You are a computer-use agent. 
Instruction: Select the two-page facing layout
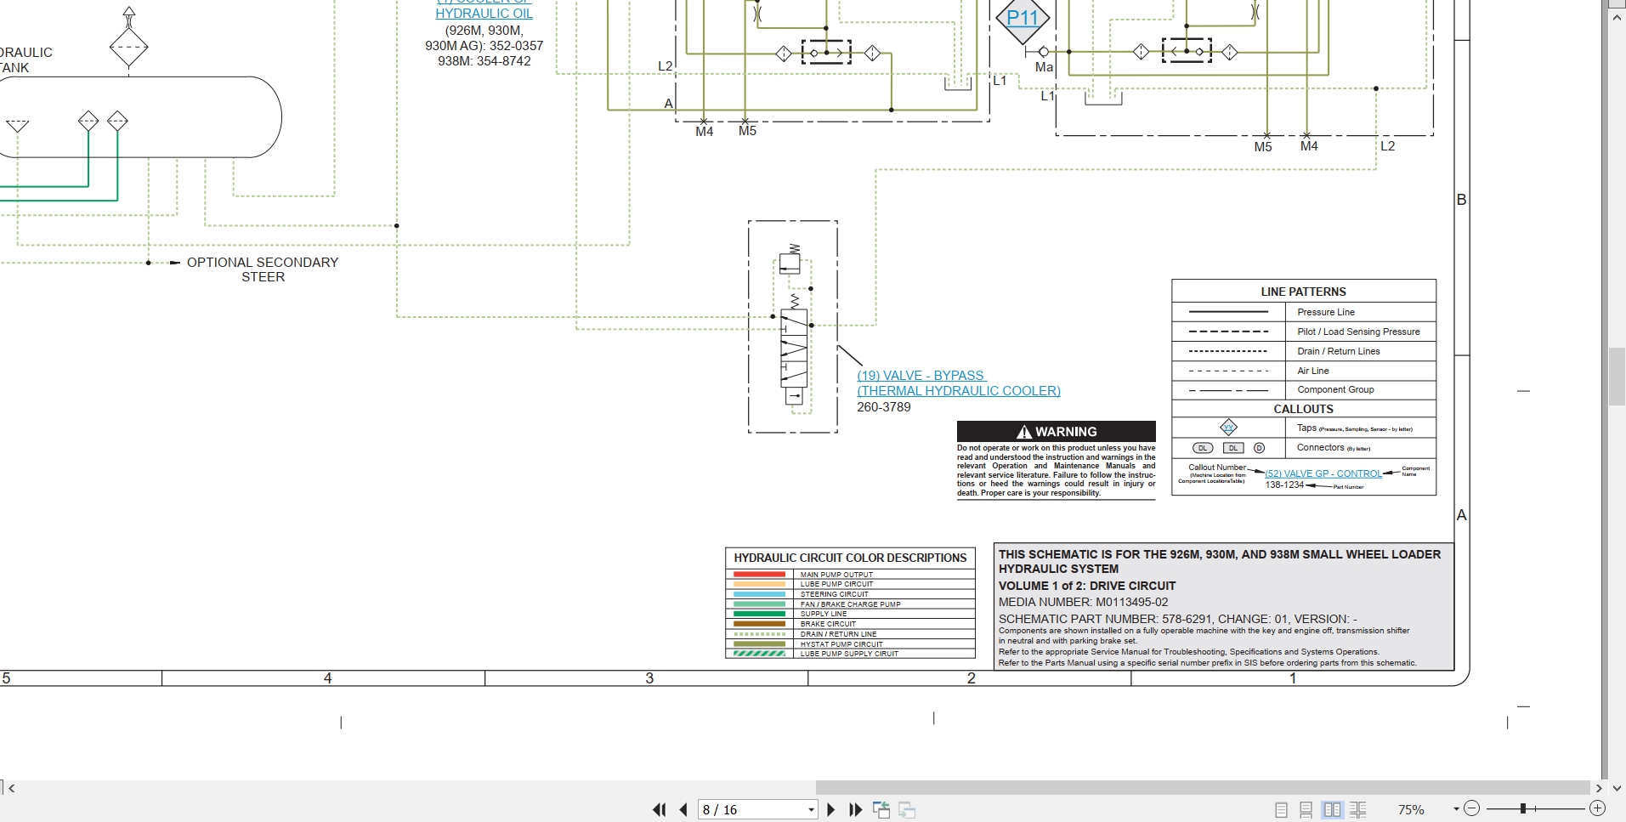point(1332,810)
